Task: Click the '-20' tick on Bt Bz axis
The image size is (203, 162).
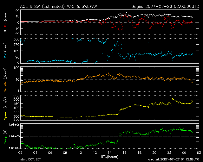Action: [x=16, y=34]
